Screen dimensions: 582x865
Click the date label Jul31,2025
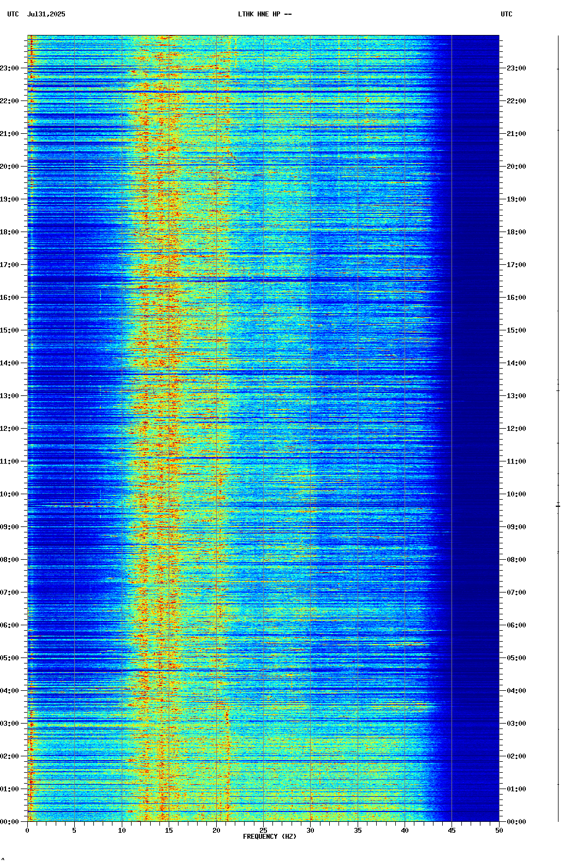(46, 14)
